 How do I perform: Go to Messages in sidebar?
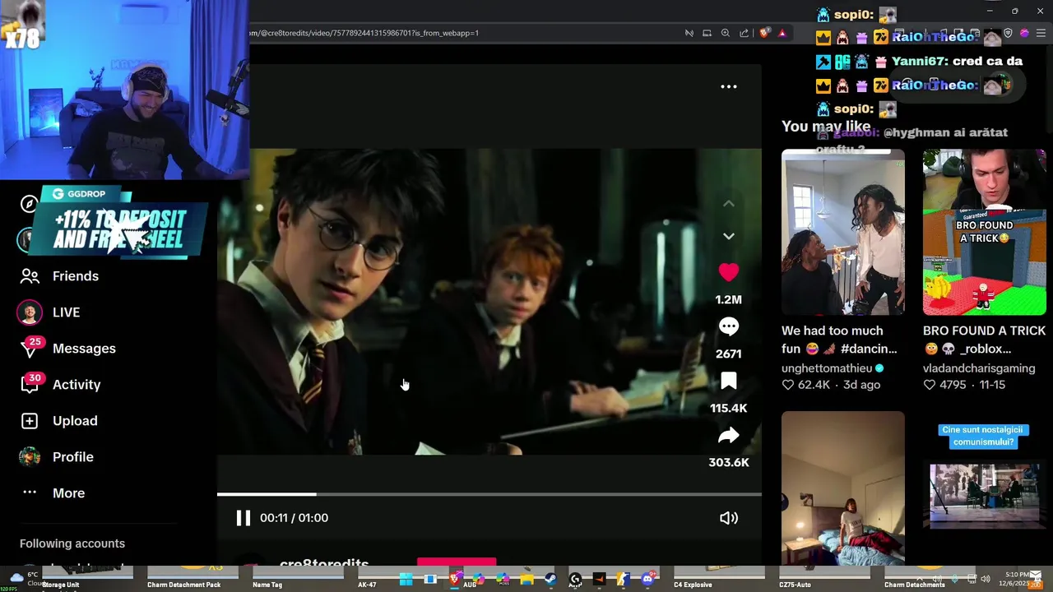tap(84, 349)
